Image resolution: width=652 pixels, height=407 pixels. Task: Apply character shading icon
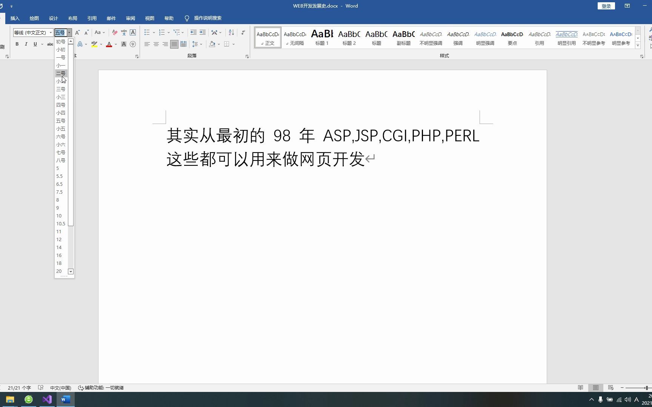pyautogui.click(x=124, y=44)
